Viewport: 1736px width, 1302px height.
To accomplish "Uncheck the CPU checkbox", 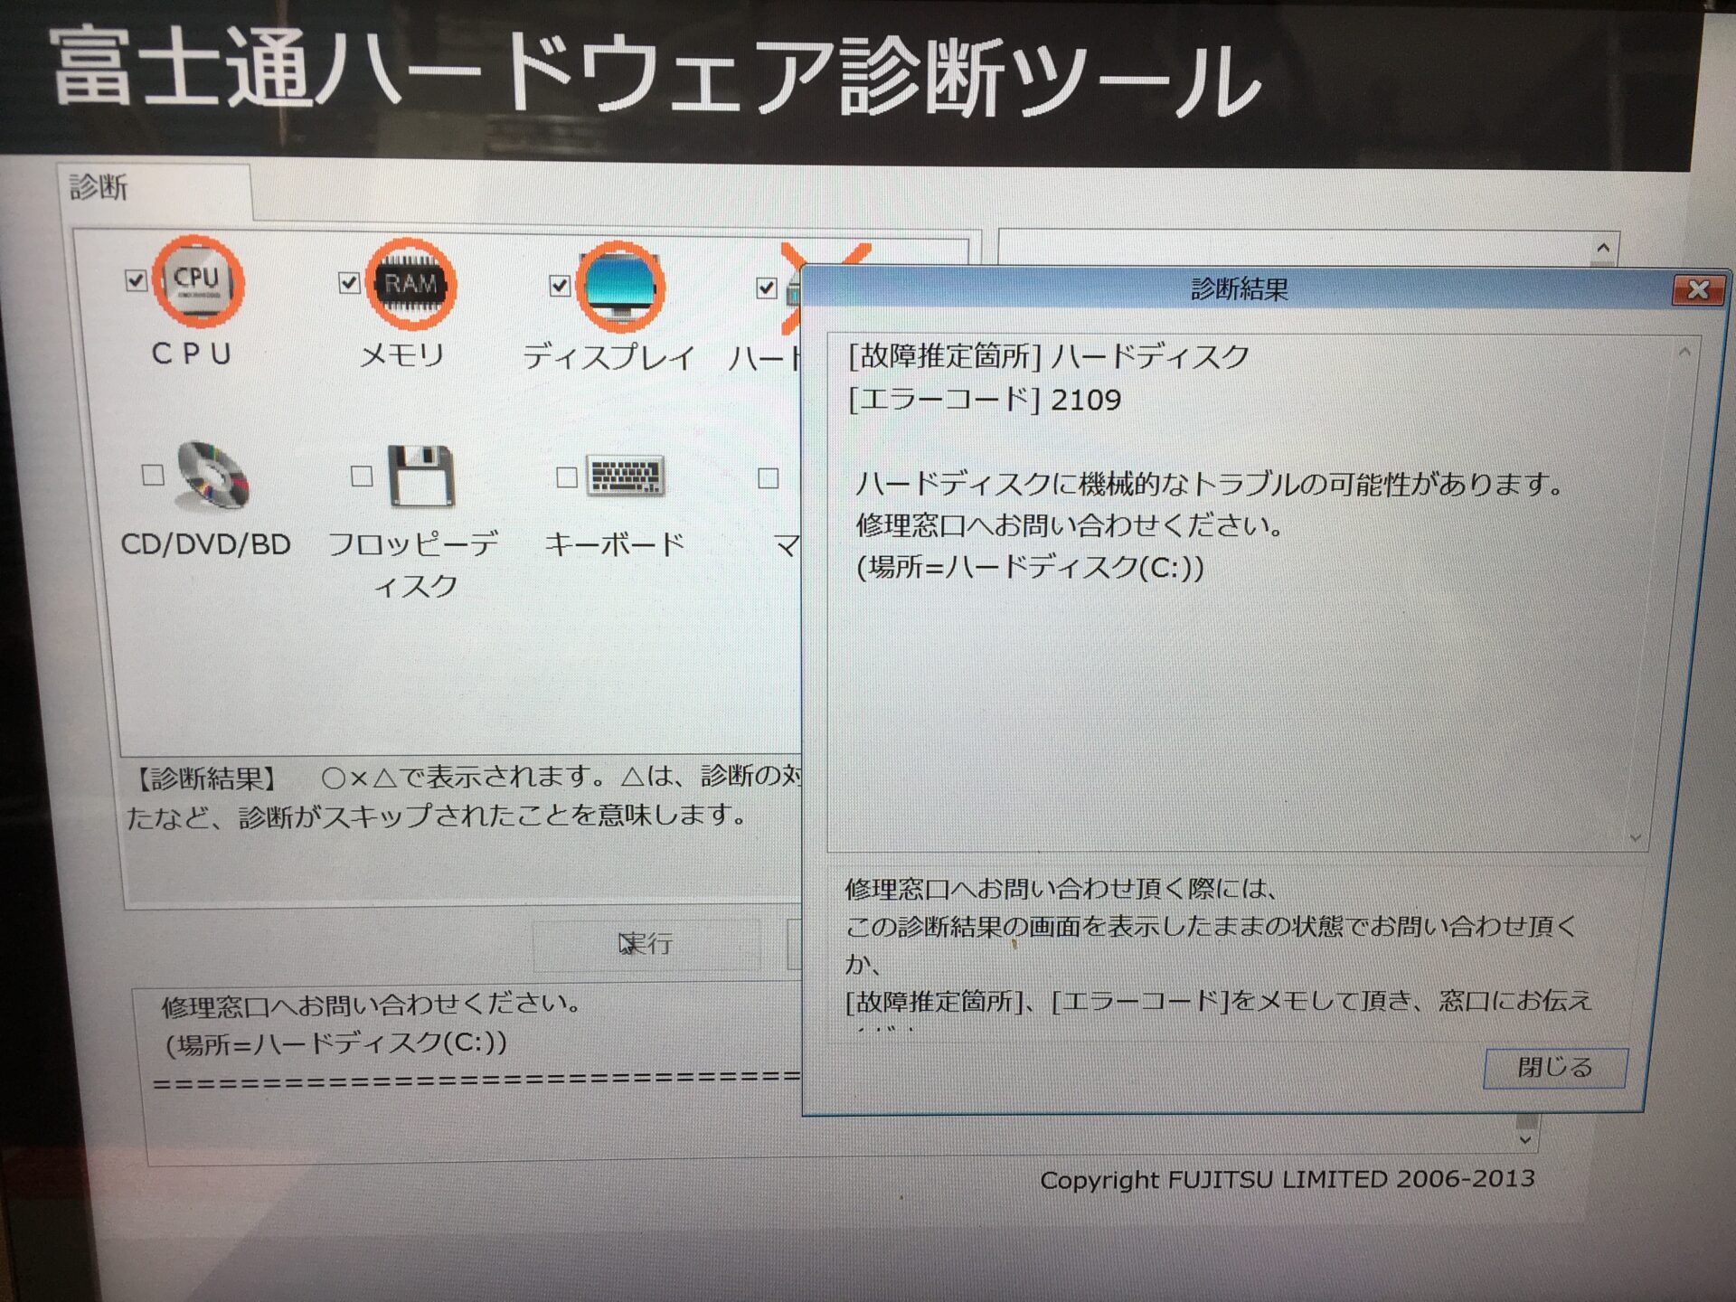I will click(136, 280).
